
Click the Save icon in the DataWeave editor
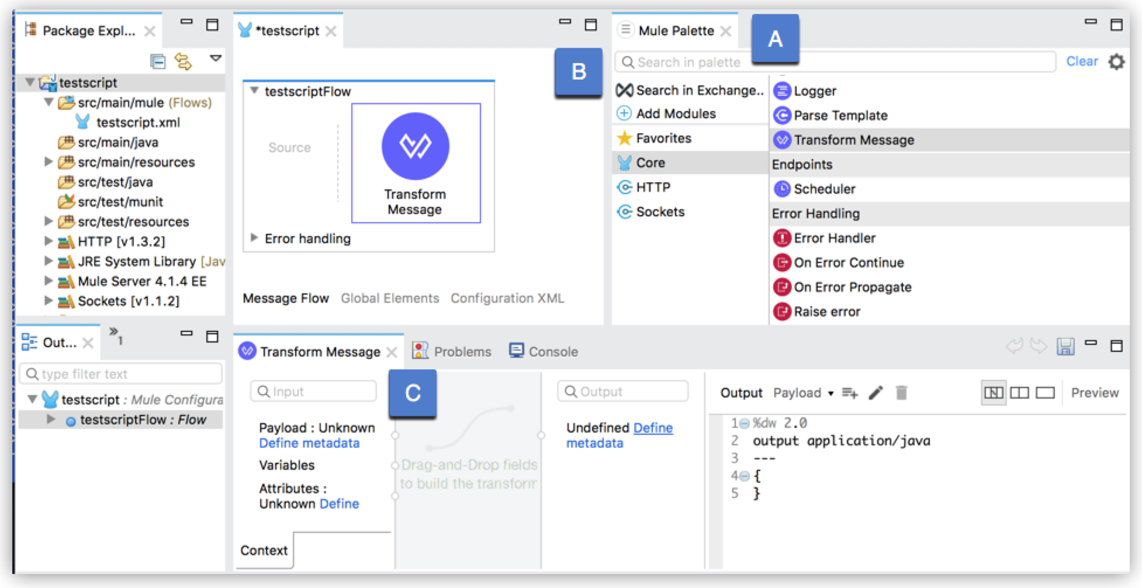click(x=1067, y=347)
